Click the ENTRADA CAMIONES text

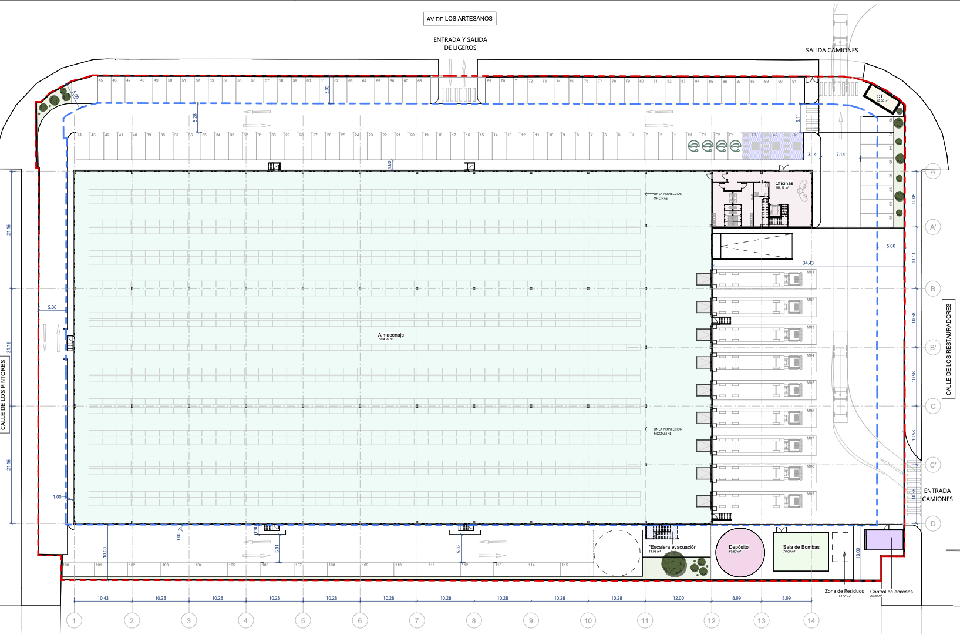[x=937, y=495]
